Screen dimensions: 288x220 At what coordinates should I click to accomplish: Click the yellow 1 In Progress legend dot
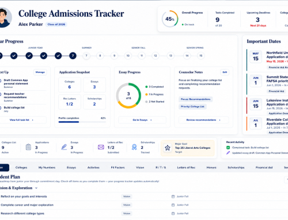[x=146, y=94]
